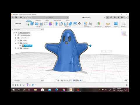140x105 pixels.
Task: Collapse the Browser panel header
Action: [x=13, y=29]
